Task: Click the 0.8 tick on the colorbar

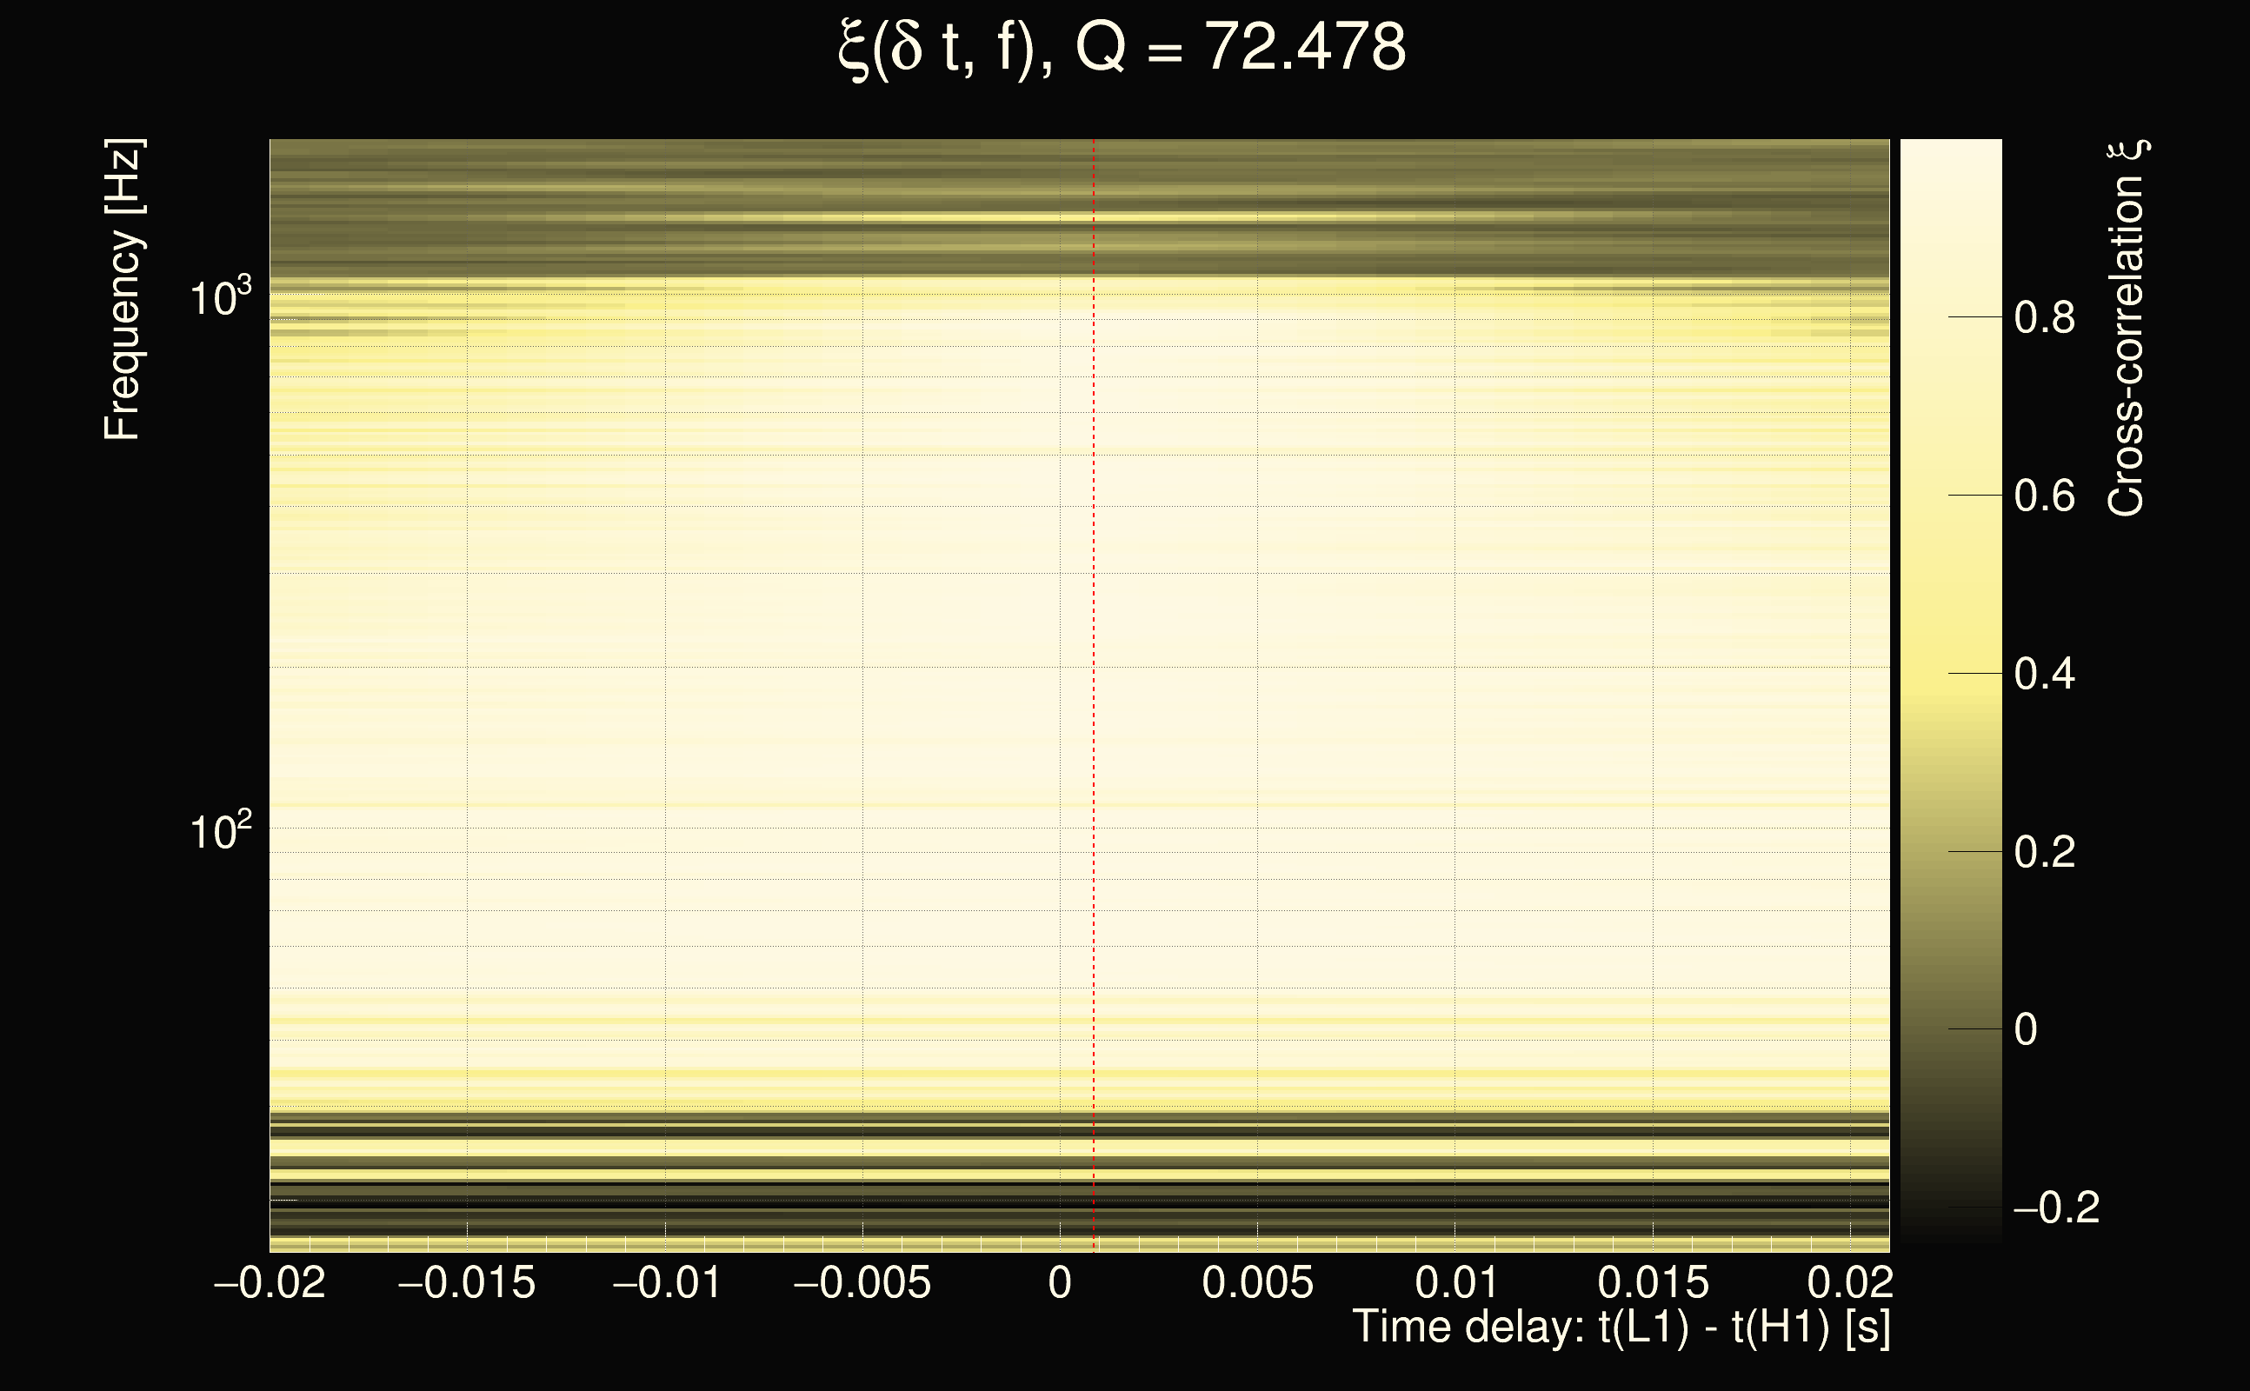Action: coord(2044,318)
